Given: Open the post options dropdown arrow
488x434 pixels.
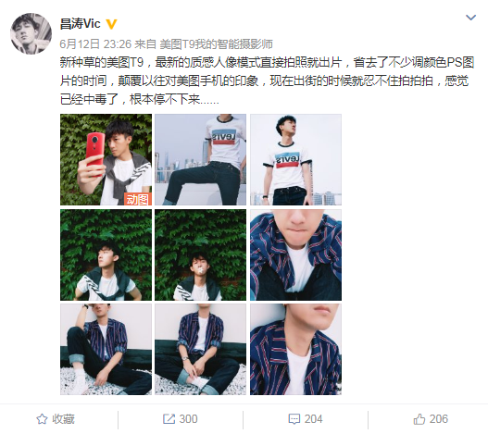Looking at the screenshot, I should (471, 18).
